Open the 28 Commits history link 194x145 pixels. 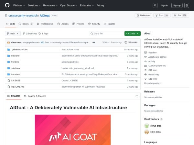131,42
